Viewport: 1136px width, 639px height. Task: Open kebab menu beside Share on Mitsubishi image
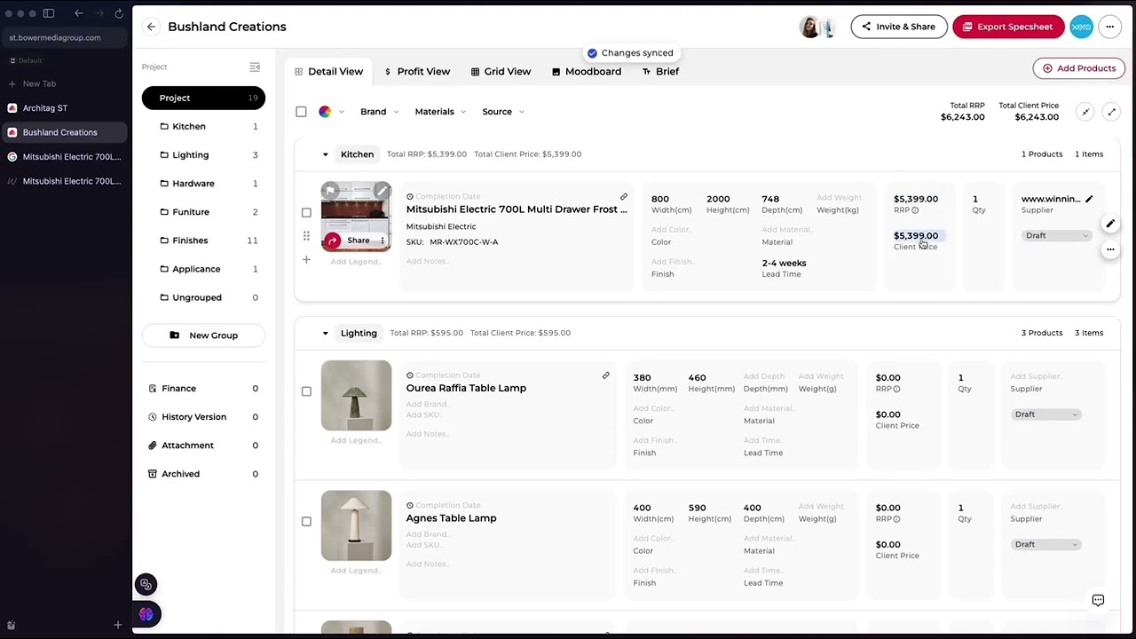[x=383, y=241]
